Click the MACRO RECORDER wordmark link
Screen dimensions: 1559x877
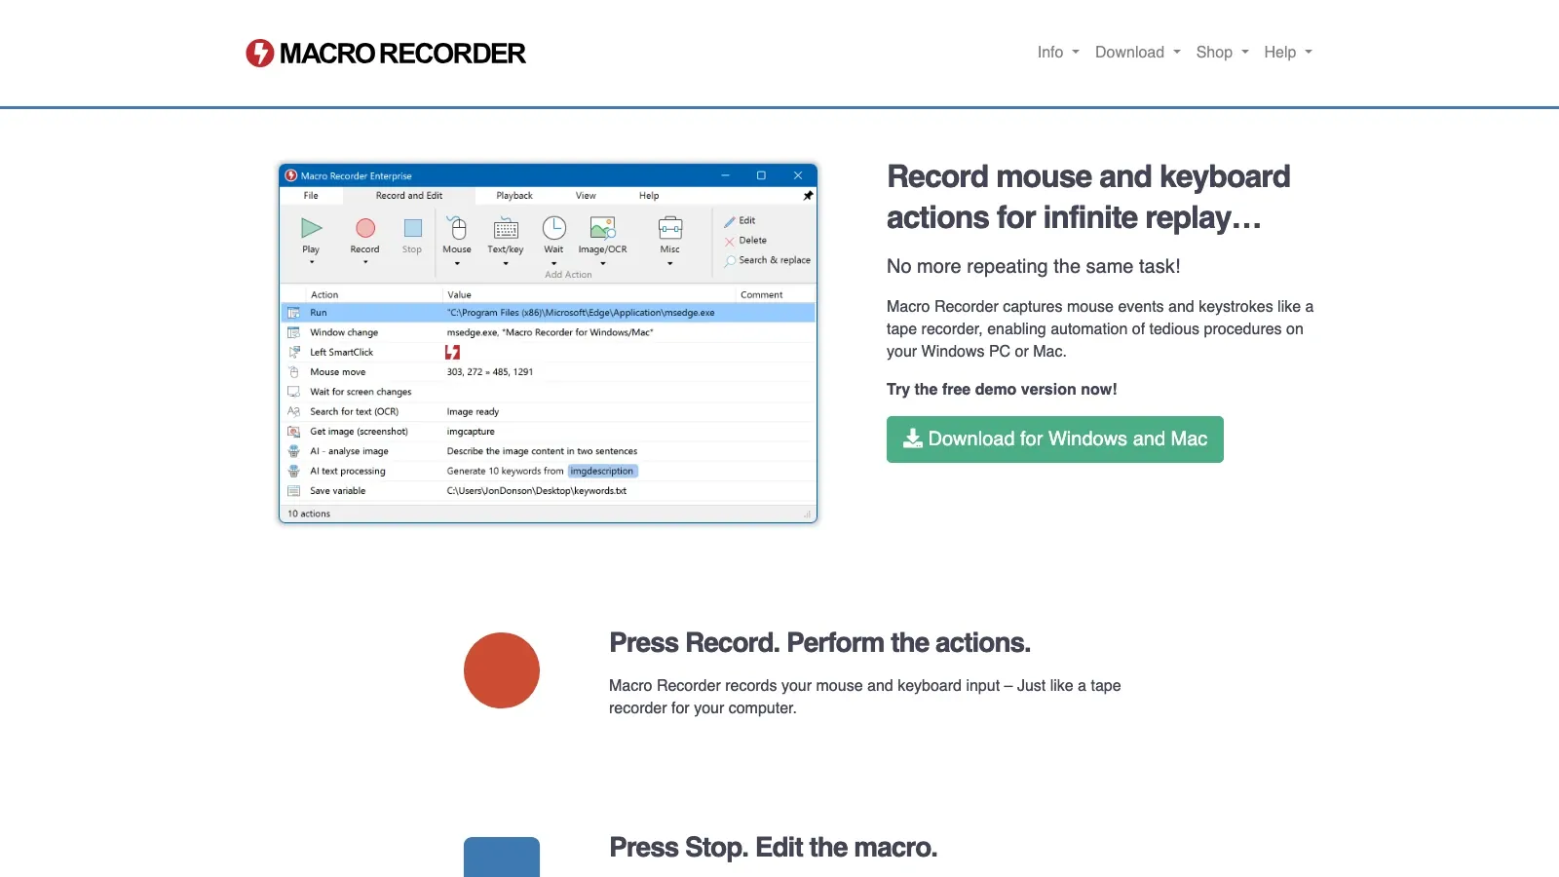[402, 53]
